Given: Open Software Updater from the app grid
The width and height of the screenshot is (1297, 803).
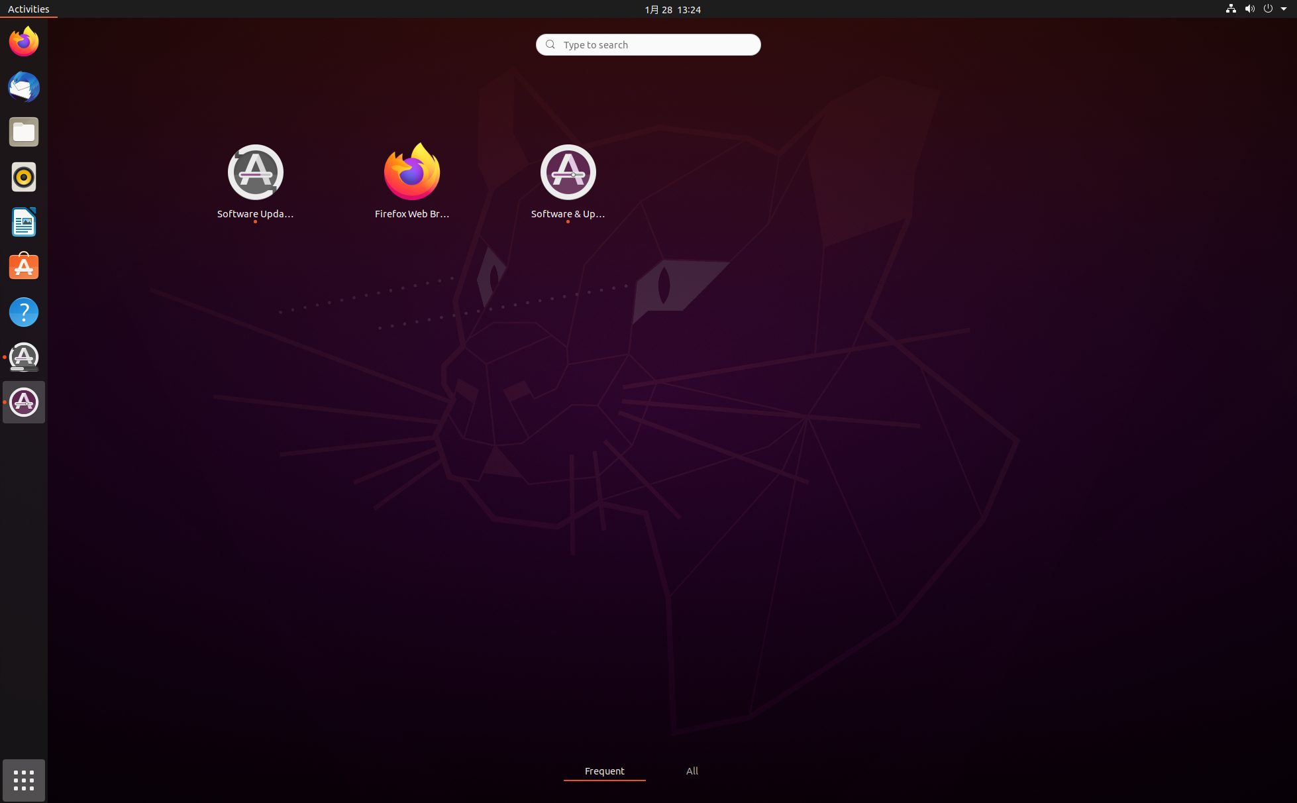Looking at the screenshot, I should [x=256, y=172].
